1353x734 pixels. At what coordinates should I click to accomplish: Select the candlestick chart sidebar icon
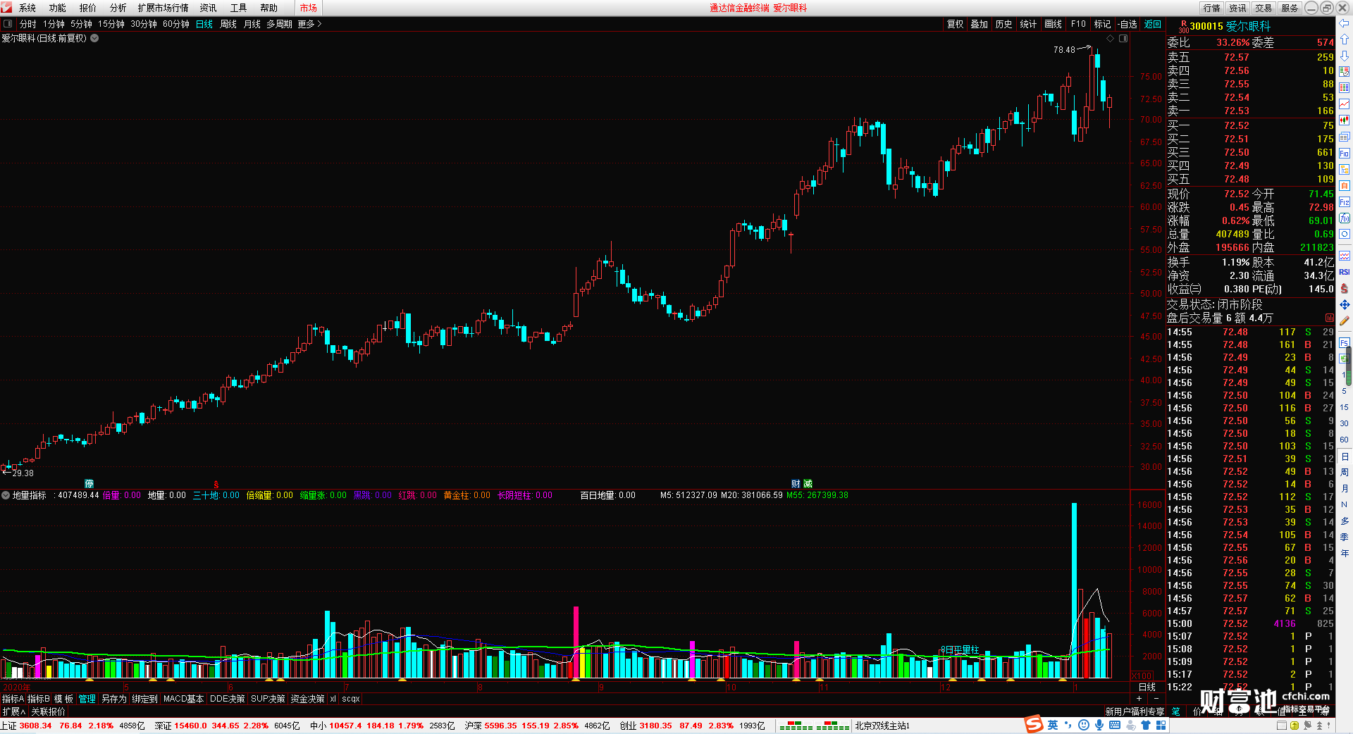1344,120
